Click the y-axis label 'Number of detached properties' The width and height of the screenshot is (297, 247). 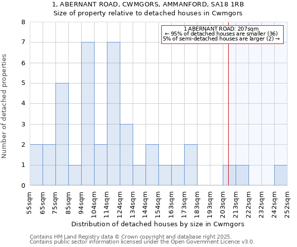(x=5, y=106)
